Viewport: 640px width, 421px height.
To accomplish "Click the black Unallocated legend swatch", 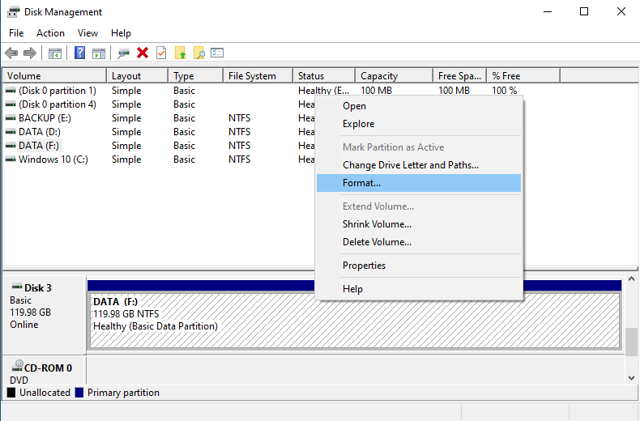I will pos(11,393).
